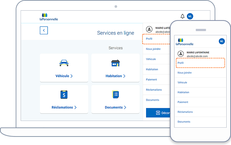Choose Véhicule in the laptop side menu
Screen dimensions: 231x145
click(x=151, y=59)
